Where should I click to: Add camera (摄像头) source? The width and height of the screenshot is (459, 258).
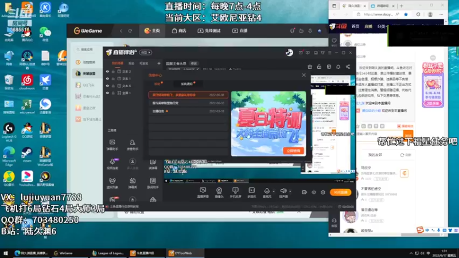(219, 193)
